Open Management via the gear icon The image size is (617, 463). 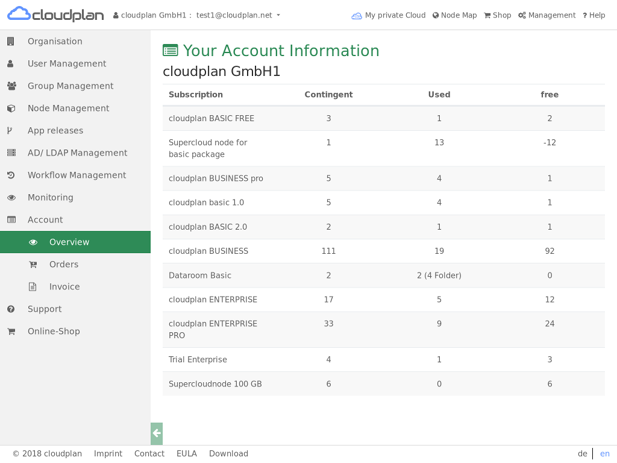click(547, 15)
